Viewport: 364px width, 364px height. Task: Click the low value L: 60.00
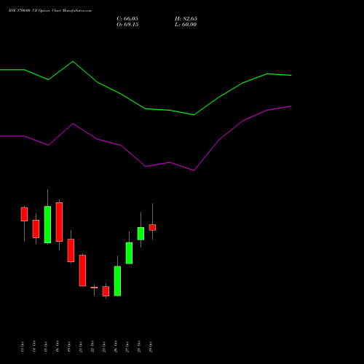186,25
